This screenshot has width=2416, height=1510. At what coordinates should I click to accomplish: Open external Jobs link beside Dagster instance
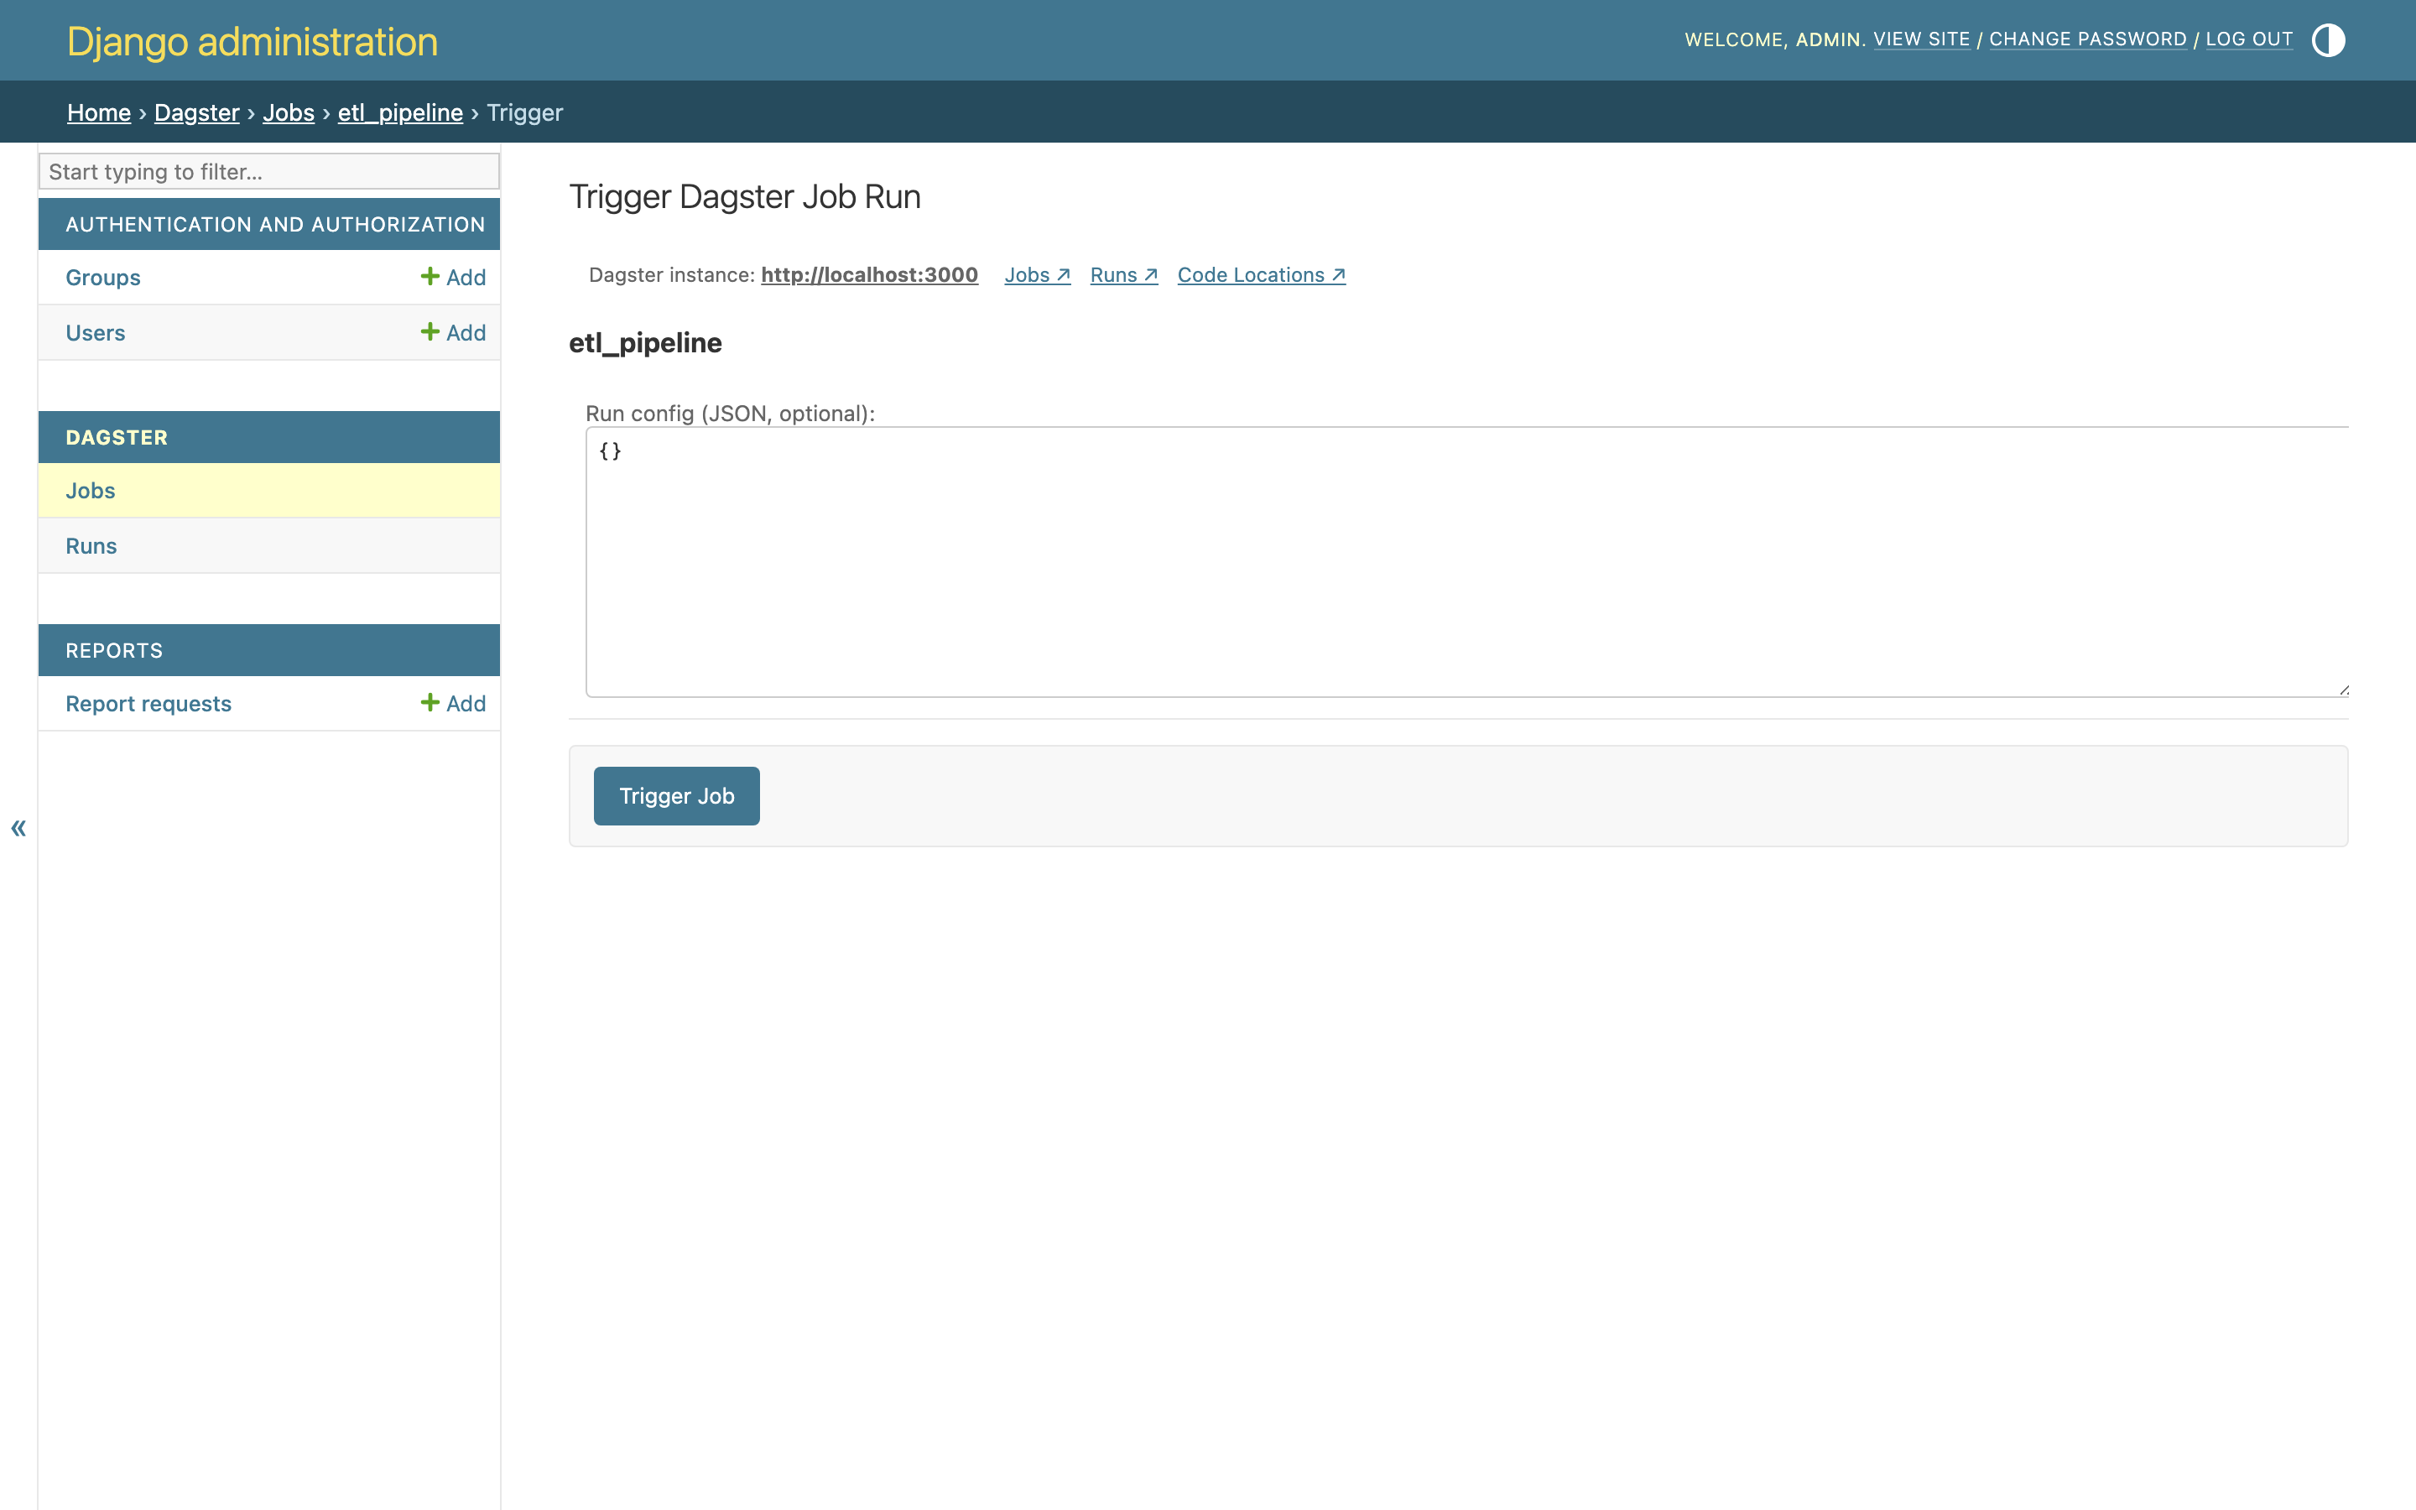(x=1037, y=276)
